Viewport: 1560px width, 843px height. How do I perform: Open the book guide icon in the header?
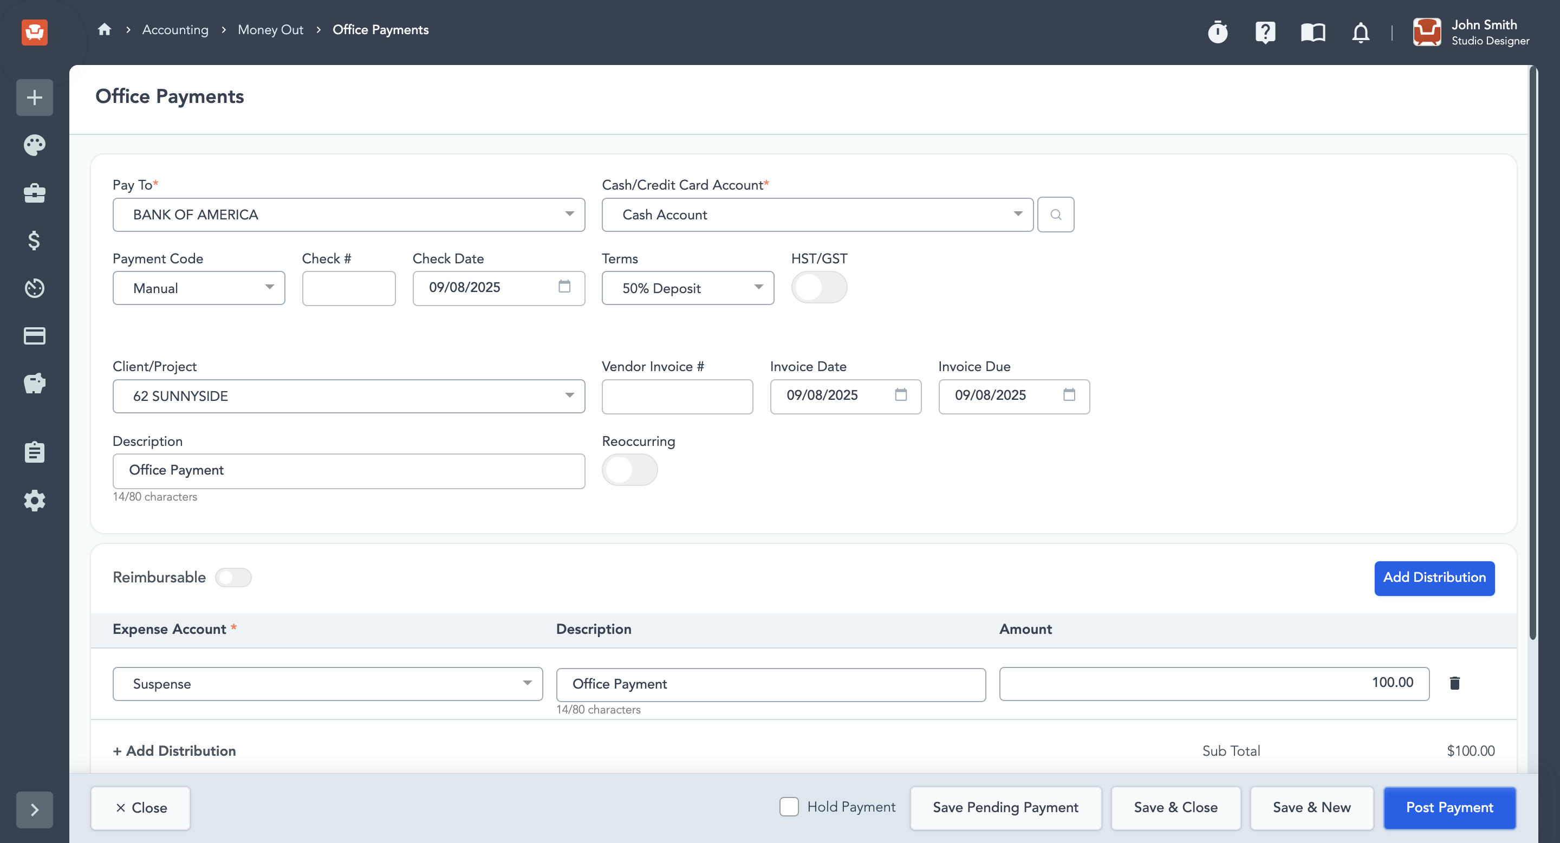click(1313, 31)
